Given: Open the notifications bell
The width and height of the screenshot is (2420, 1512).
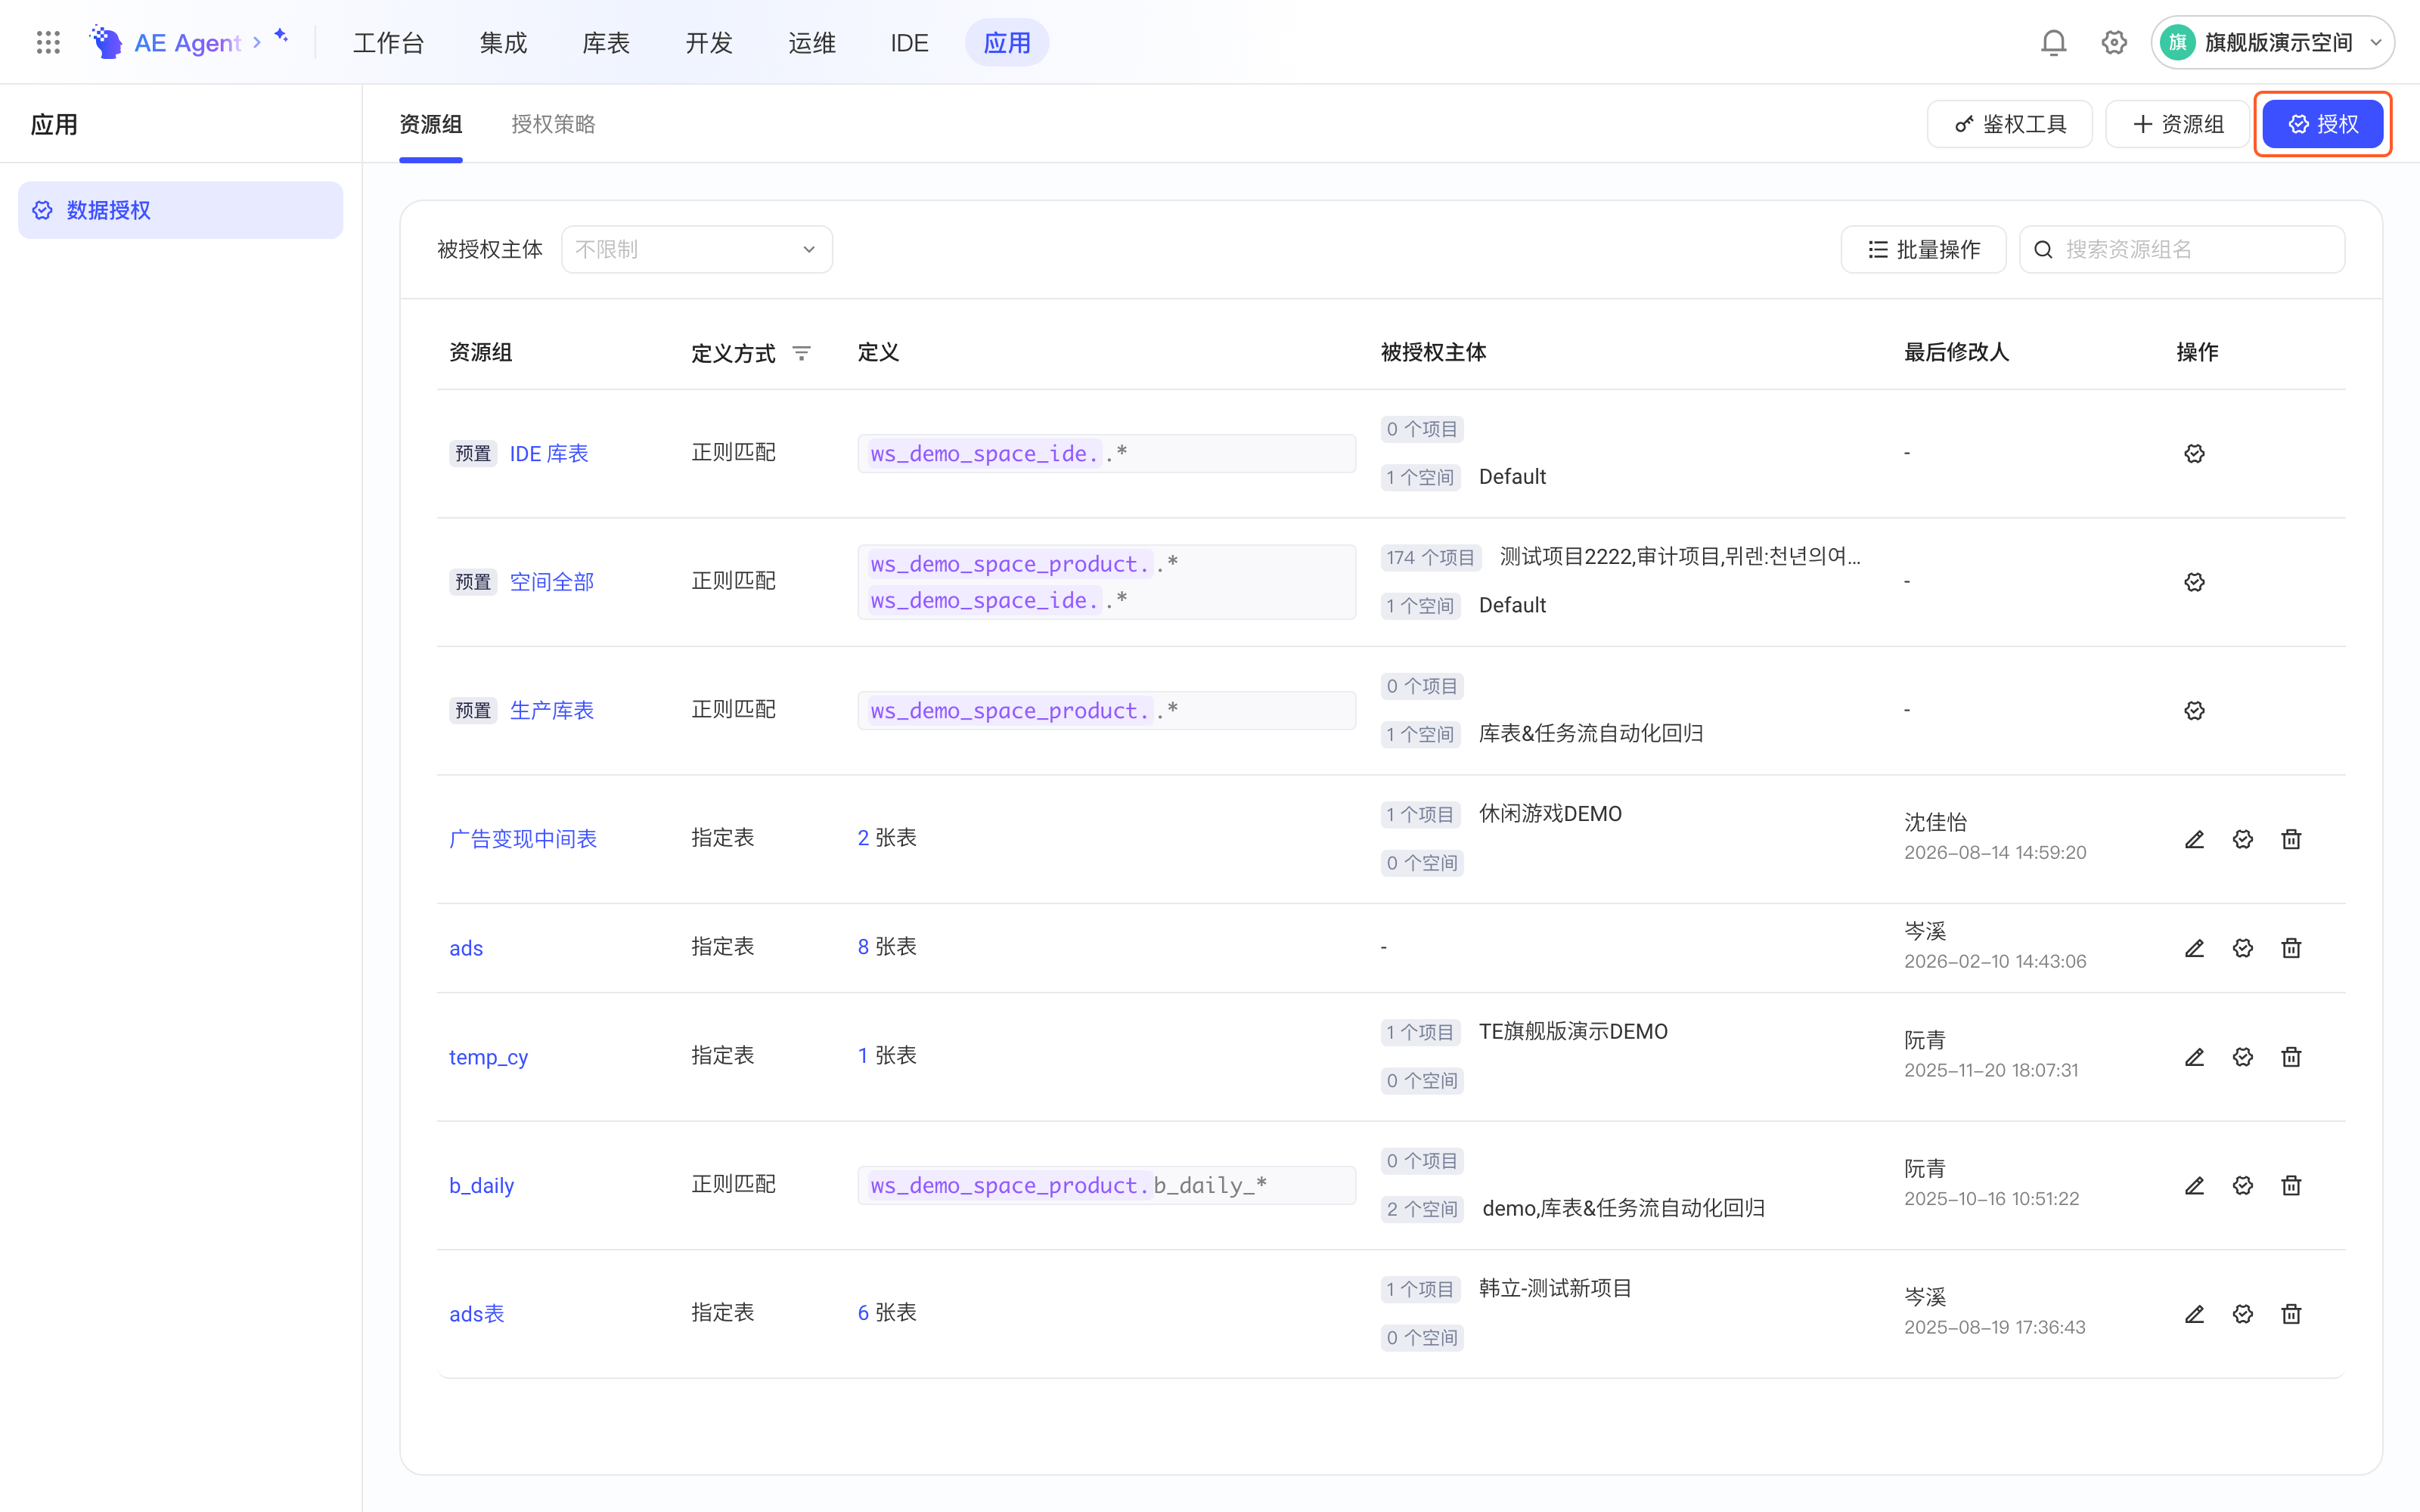Looking at the screenshot, I should pyautogui.click(x=2054, y=42).
